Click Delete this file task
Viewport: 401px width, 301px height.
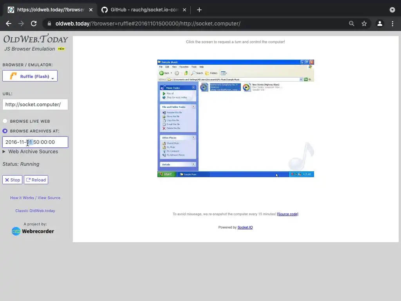[x=172, y=128]
